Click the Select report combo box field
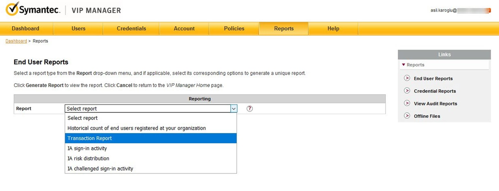Image resolution: width=499 pixels, height=191 pixels. 151,109
